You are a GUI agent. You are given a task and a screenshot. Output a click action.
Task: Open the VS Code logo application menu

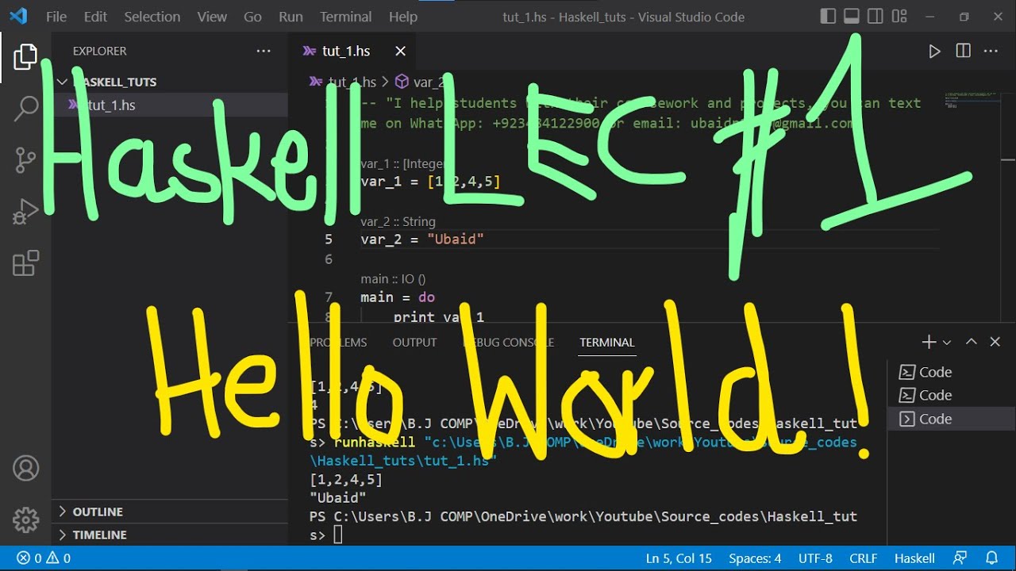click(x=17, y=16)
